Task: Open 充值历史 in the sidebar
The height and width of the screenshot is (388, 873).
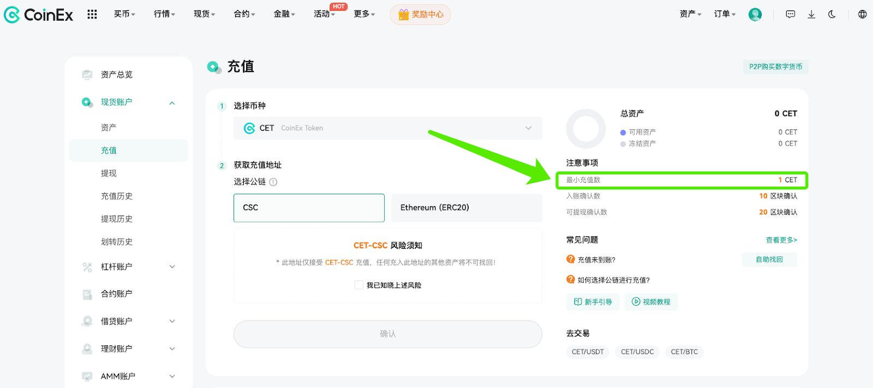Action: 116,196
